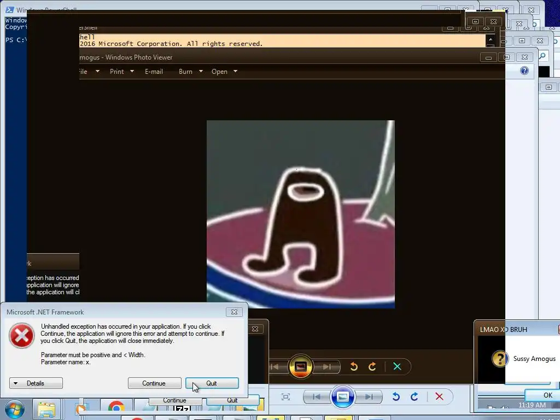Click Quit in the partially hidden lower dialog
This screenshot has width=560, height=420.
coord(232,400)
